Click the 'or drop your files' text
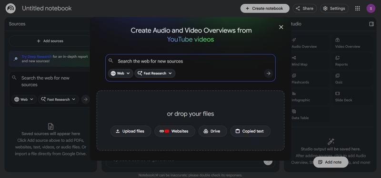381x178 pixels. click(190, 114)
